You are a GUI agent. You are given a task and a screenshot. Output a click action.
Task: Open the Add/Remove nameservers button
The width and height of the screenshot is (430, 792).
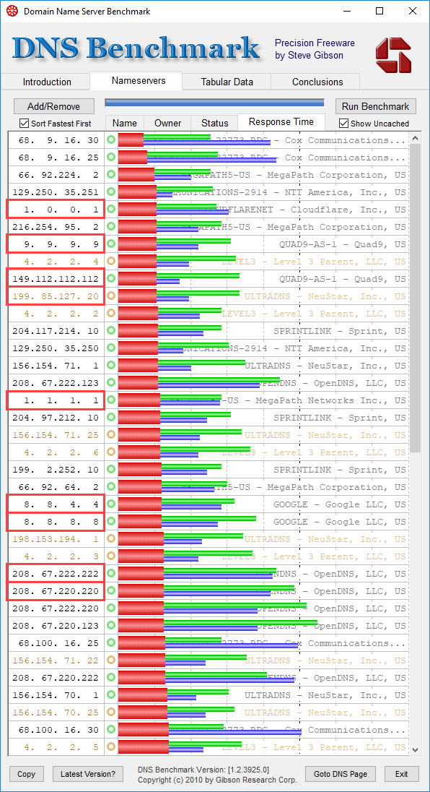coord(54,106)
